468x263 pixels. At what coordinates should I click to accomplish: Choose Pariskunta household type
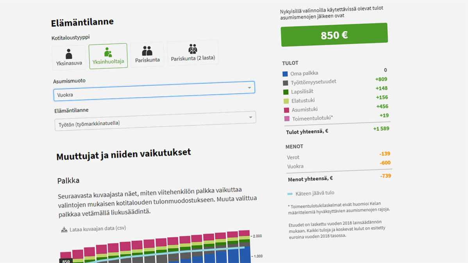click(147, 55)
